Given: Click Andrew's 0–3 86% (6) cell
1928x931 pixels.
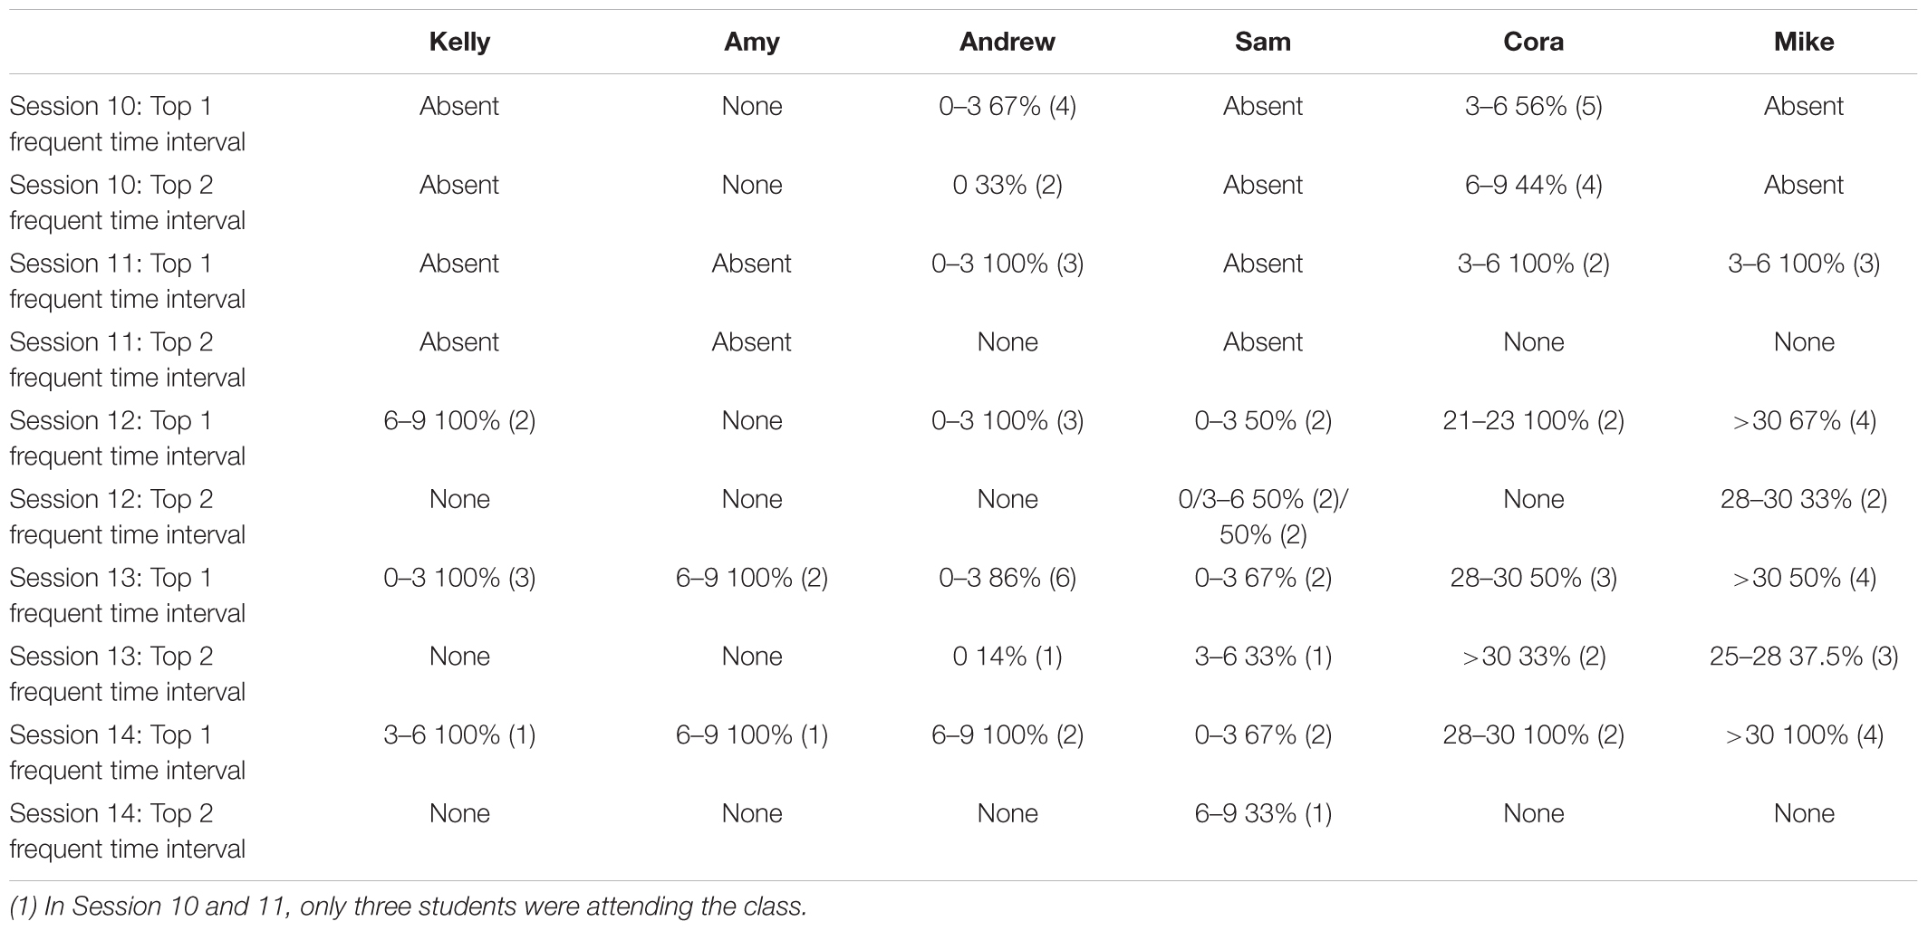Looking at the screenshot, I should (1007, 579).
